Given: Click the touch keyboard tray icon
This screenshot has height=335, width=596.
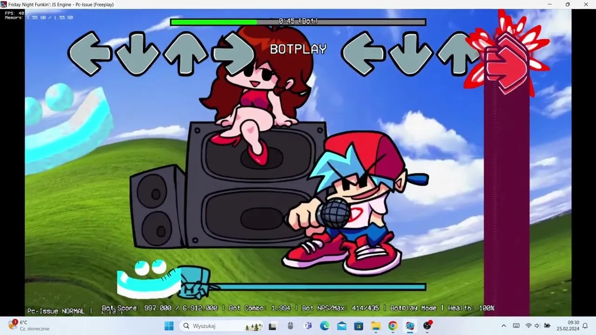Looking at the screenshot, I should coord(516,326).
